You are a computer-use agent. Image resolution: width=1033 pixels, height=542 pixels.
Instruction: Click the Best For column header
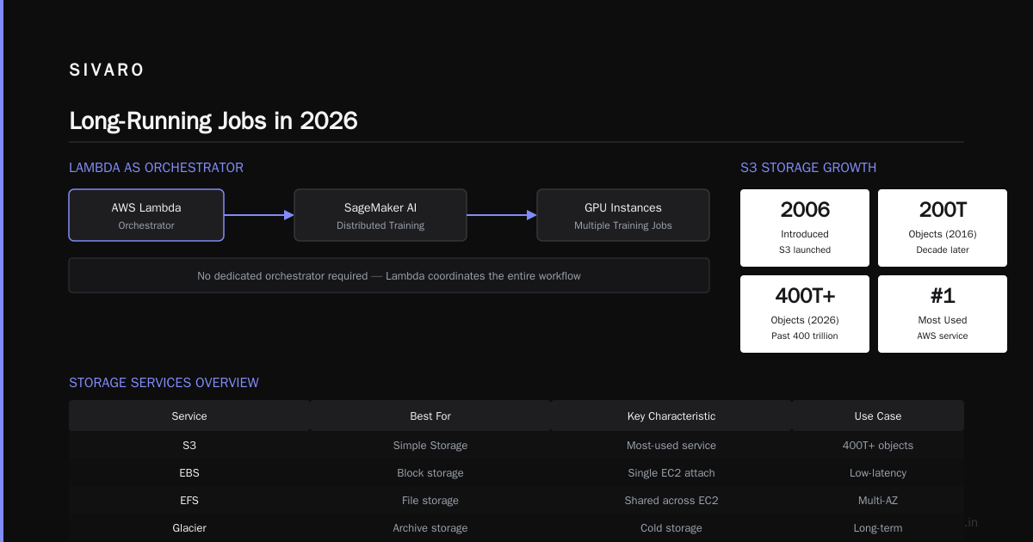(x=430, y=416)
